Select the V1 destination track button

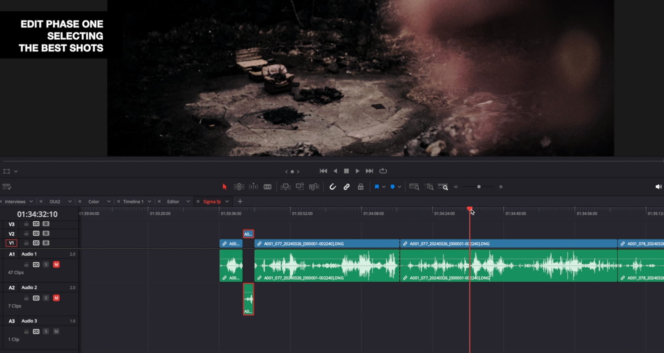tap(11, 243)
